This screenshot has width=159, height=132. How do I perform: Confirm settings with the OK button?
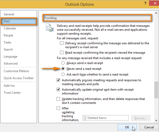coord(127,127)
